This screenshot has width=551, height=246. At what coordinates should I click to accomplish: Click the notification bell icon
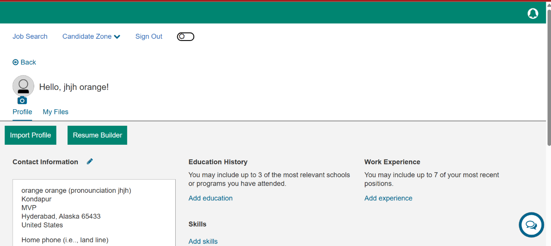tap(533, 14)
